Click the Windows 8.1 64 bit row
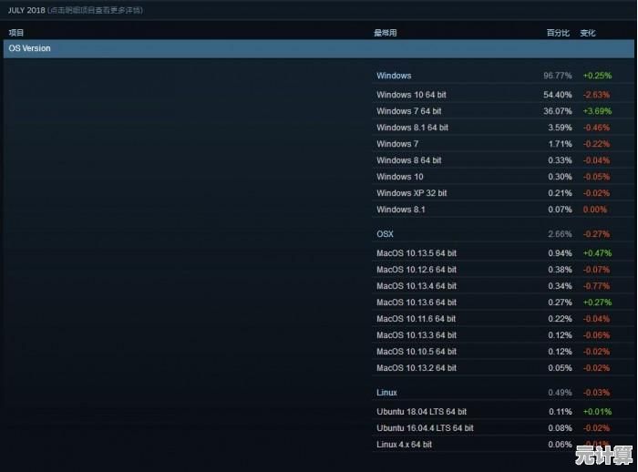Image resolution: width=638 pixels, height=472 pixels. (x=412, y=128)
